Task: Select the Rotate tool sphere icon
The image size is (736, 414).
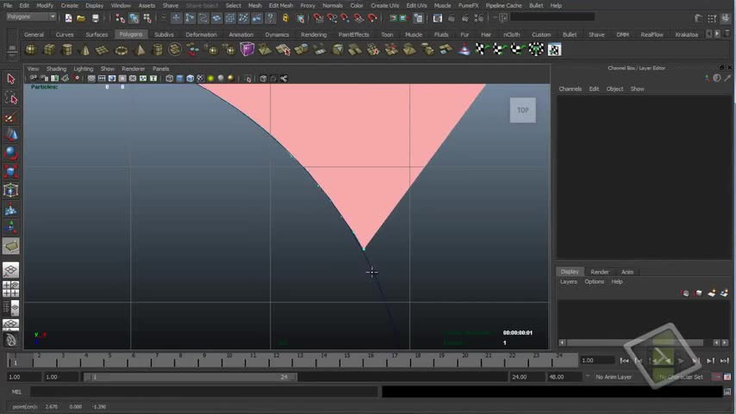Action: tap(11, 154)
